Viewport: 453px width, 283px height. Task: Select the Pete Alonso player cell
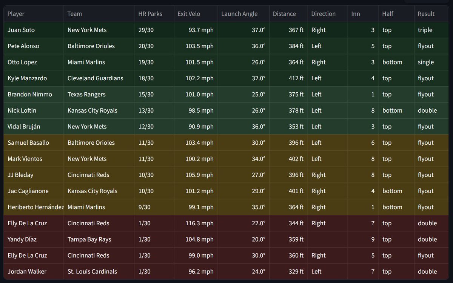(34, 46)
